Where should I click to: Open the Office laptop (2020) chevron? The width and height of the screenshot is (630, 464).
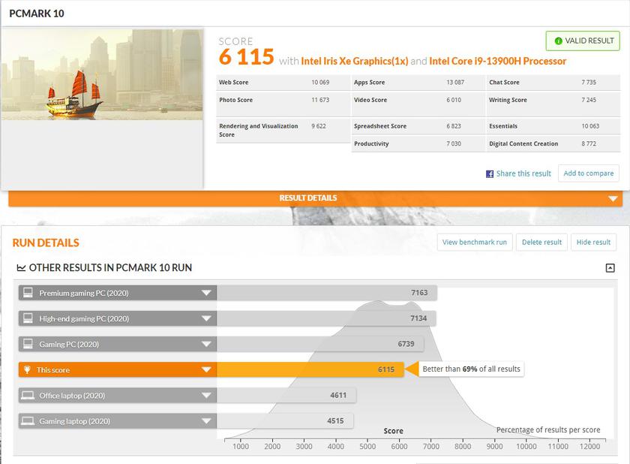[205, 395]
